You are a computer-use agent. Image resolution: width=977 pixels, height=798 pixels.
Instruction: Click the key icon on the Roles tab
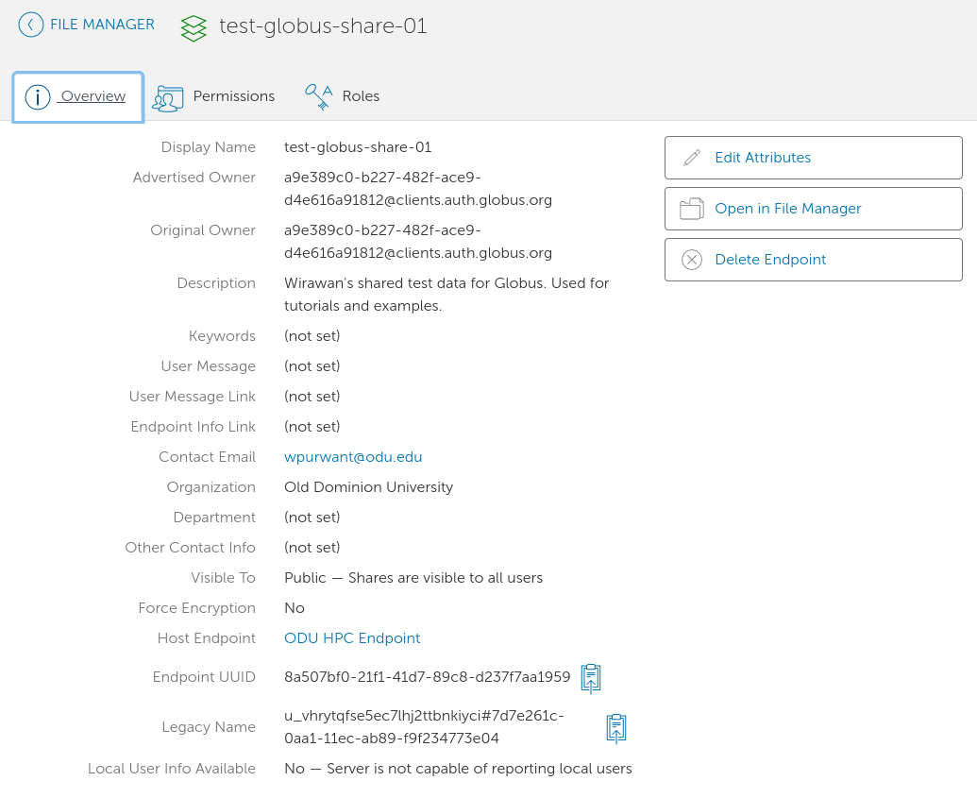pyautogui.click(x=318, y=95)
